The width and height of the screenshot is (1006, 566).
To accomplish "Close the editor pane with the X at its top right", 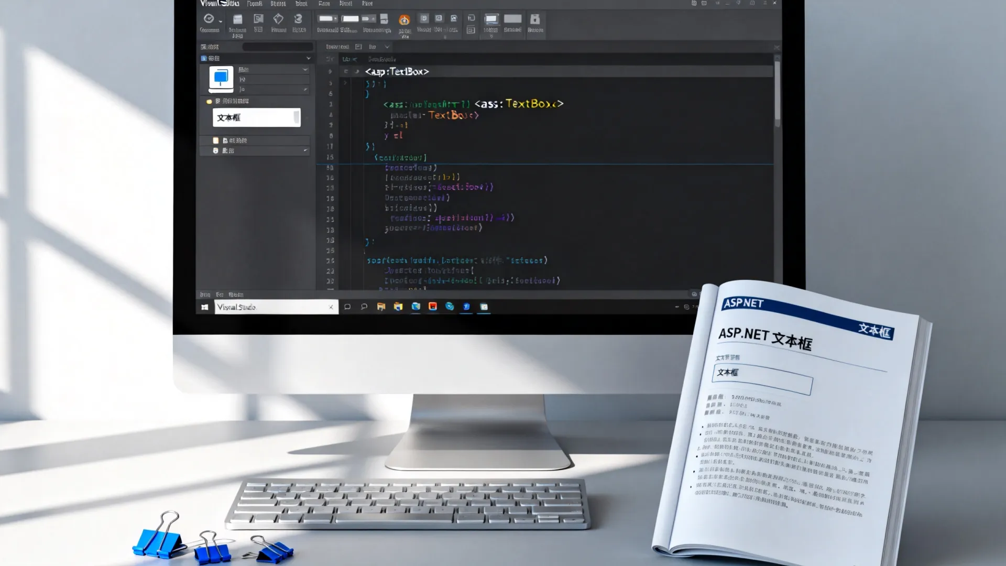I will [x=777, y=48].
